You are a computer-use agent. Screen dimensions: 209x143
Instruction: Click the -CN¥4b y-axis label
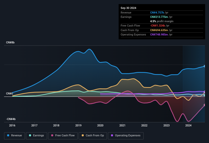(x=11, y=119)
